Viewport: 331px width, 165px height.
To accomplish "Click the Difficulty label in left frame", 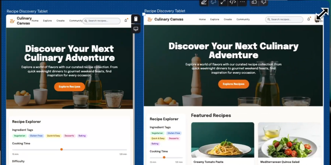I will pyautogui.click(x=18, y=161).
